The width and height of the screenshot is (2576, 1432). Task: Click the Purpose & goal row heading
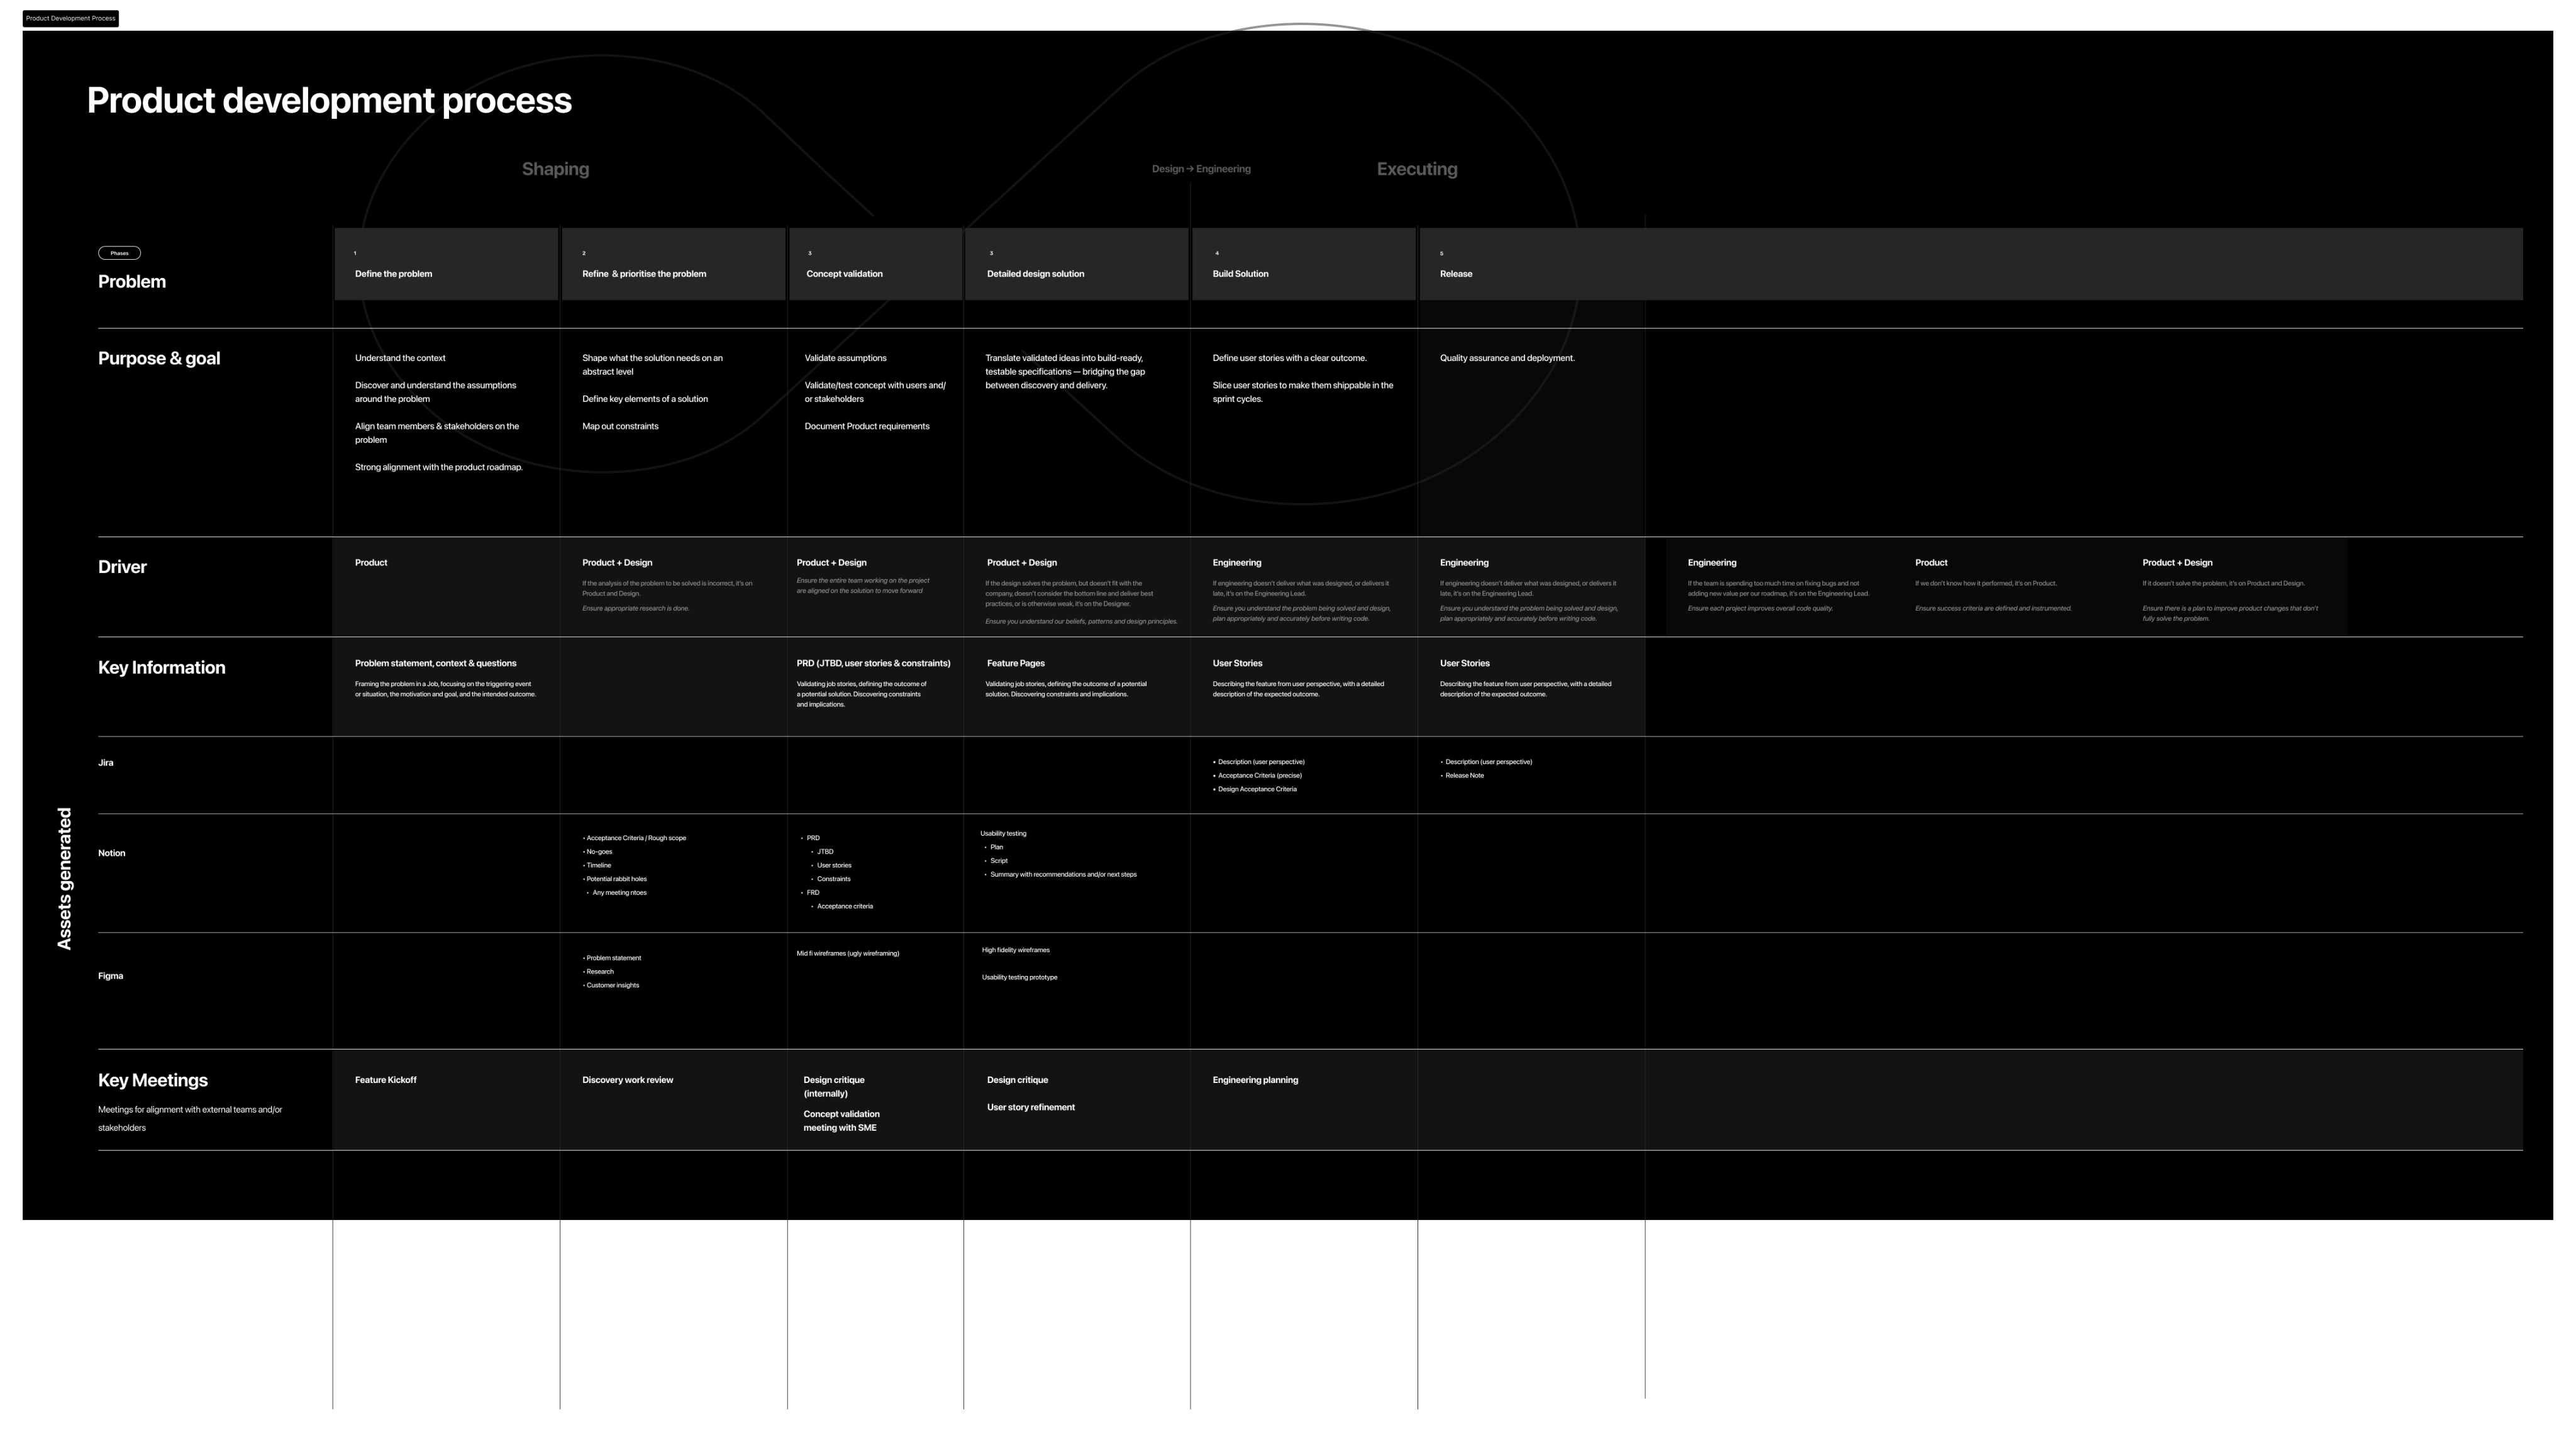click(x=159, y=358)
